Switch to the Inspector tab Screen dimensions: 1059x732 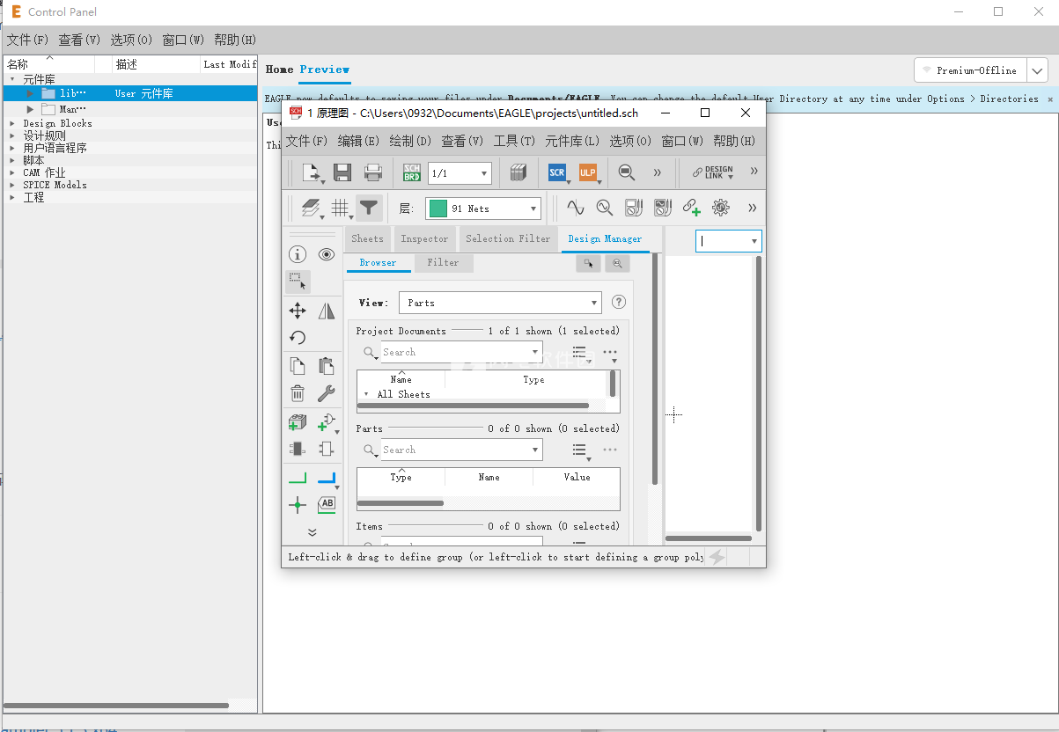[424, 239]
